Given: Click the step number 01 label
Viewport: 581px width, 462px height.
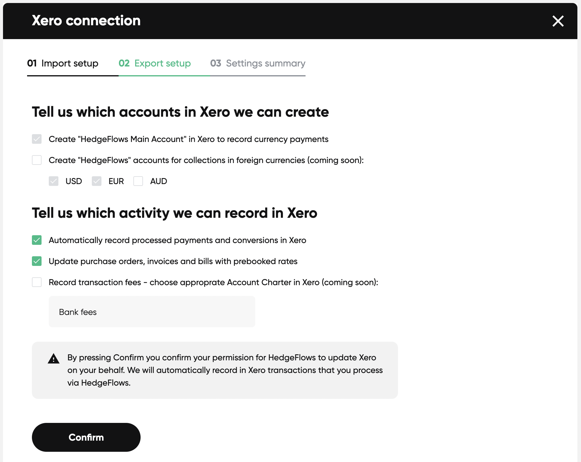Looking at the screenshot, I should pyautogui.click(x=32, y=63).
